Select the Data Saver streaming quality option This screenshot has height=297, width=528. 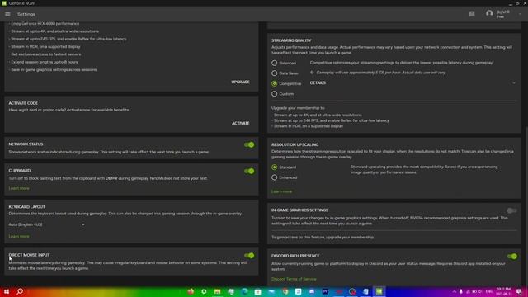click(275, 73)
